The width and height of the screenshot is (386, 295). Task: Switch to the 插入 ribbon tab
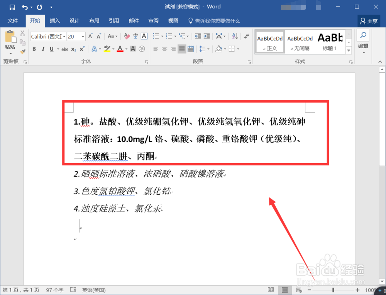tap(54, 20)
